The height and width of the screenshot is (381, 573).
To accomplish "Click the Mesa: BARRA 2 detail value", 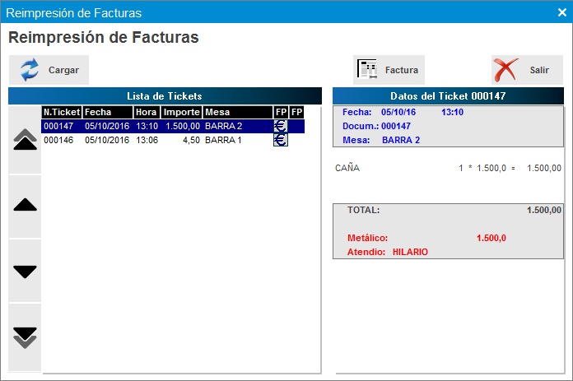I will 401,140.
